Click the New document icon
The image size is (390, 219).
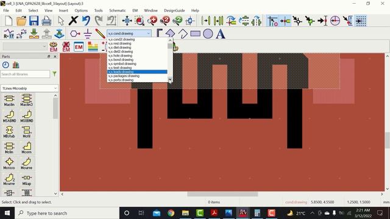(x=9, y=21)
